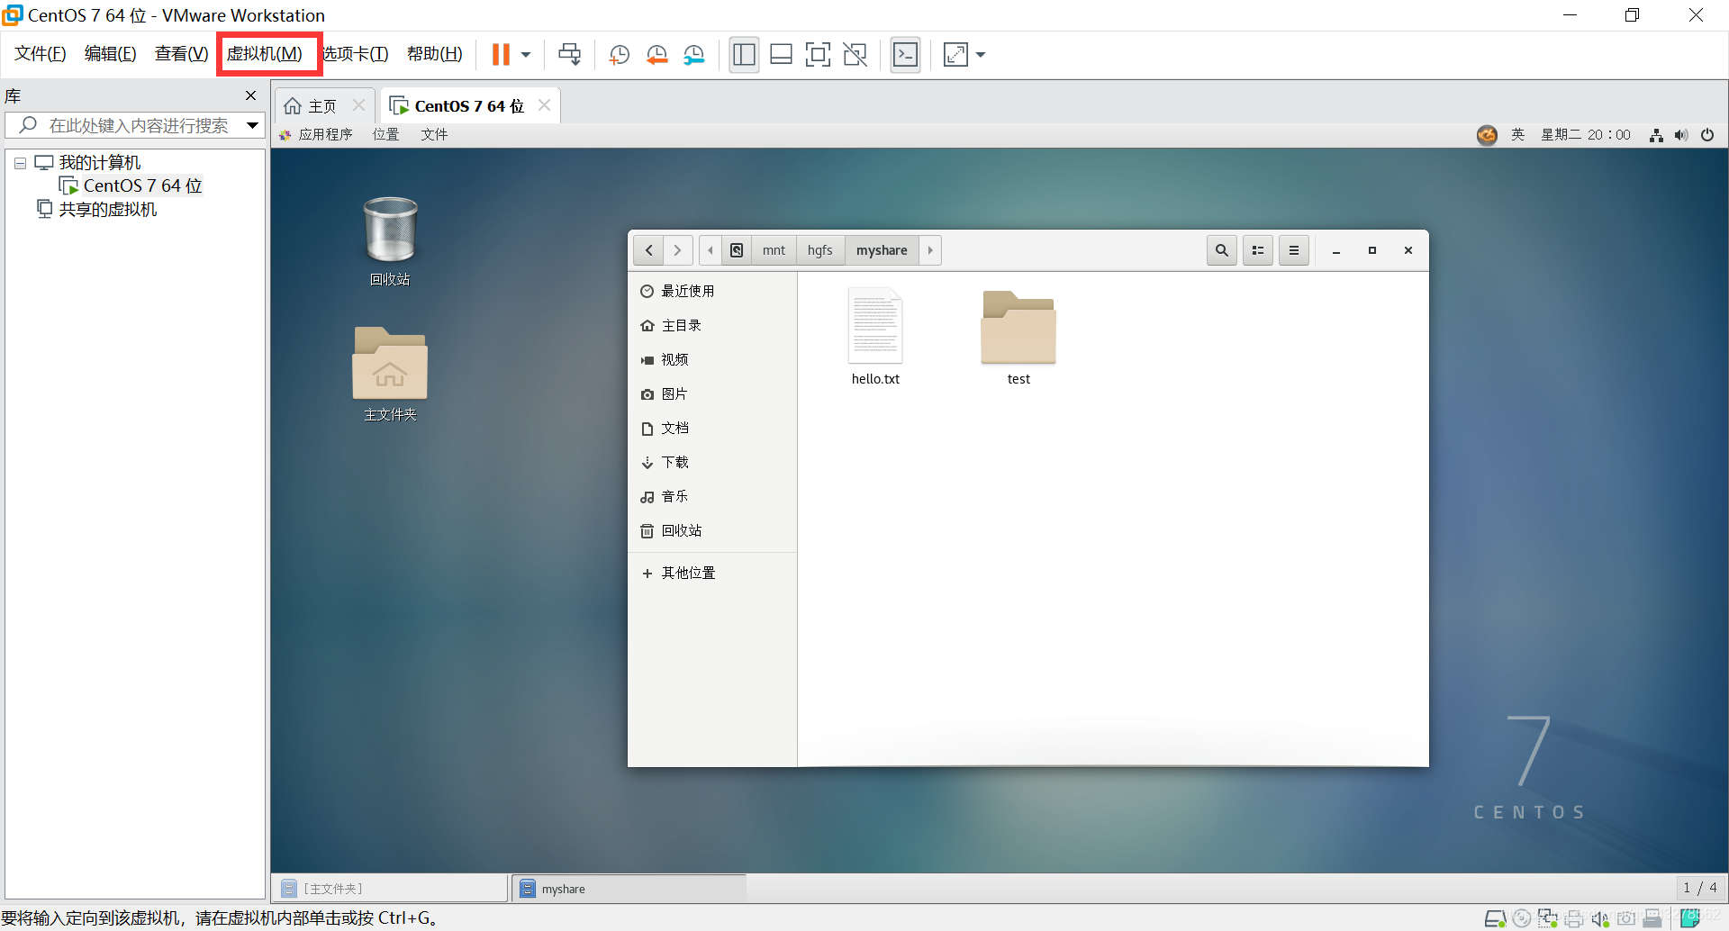Screen dimensions: 1729x931
Task: Click the stretch guest display icon
Action: click(x=955, y=55)
